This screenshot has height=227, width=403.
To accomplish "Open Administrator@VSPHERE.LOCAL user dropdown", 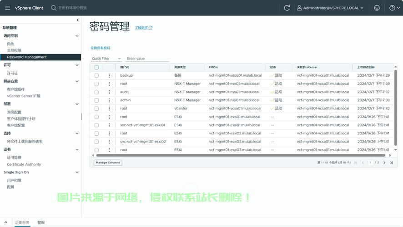I will (x=331, y=8).
